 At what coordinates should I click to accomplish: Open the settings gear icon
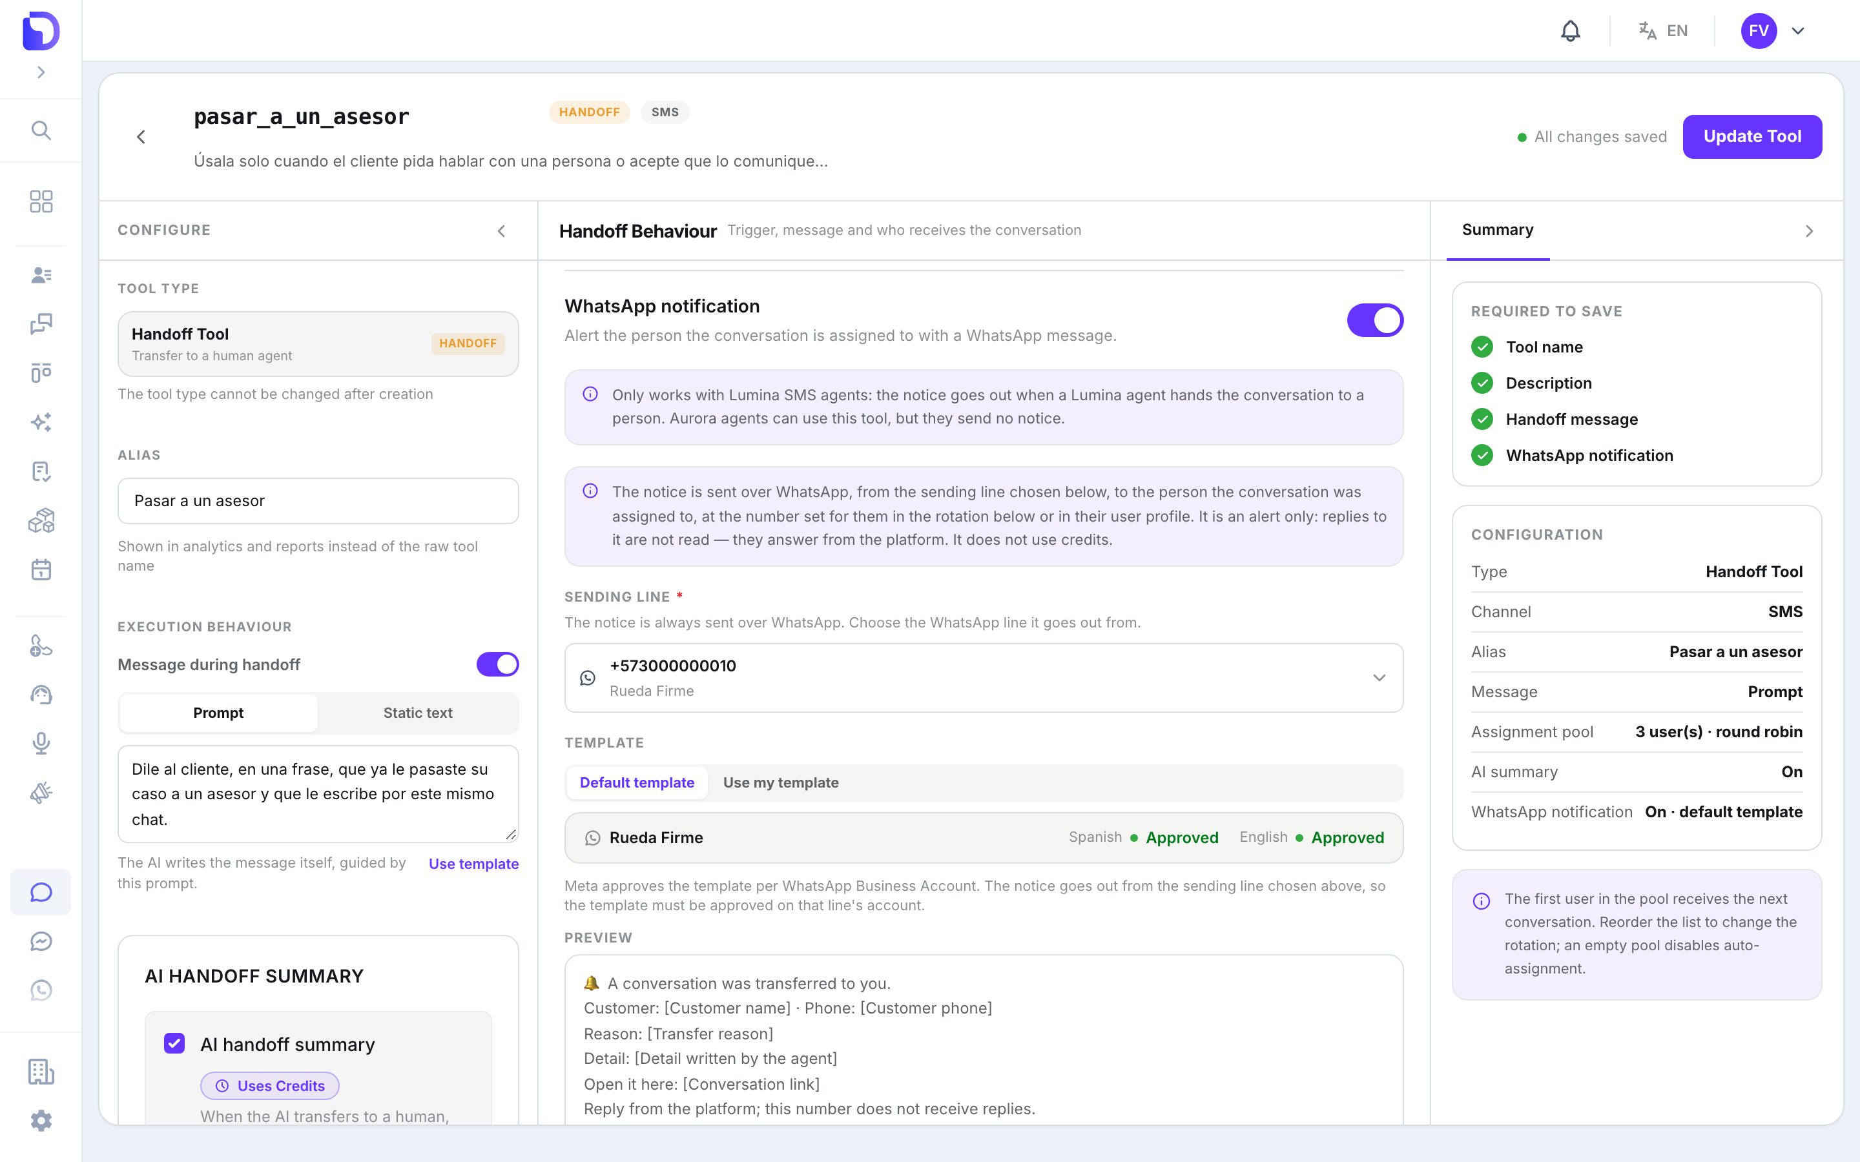(41, 1121)
